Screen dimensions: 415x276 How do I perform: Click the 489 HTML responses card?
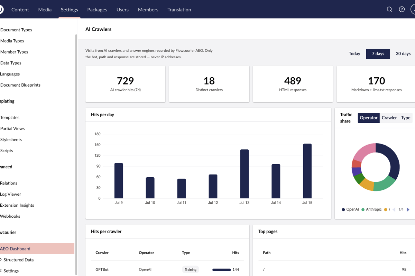pyautogui.click(x=293, y=84)
